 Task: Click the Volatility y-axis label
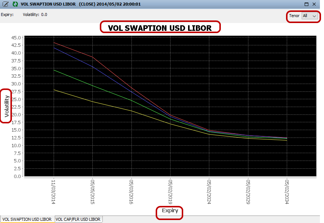[7, 106]
